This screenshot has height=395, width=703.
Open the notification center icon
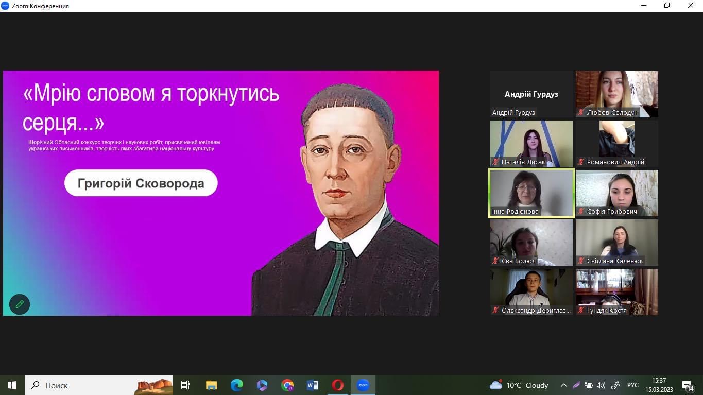688,385
